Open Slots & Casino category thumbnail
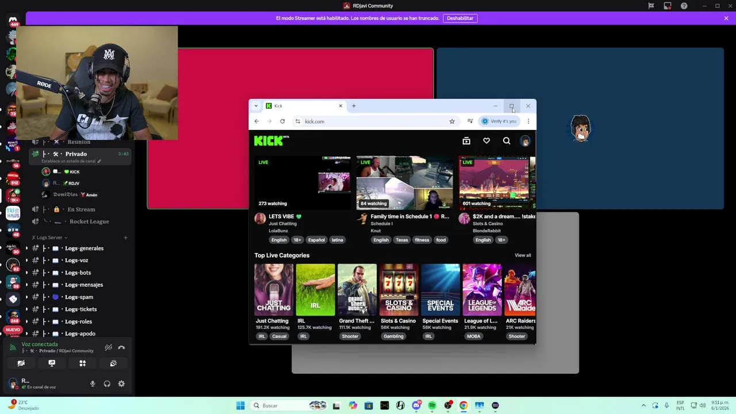 [398, 290]
